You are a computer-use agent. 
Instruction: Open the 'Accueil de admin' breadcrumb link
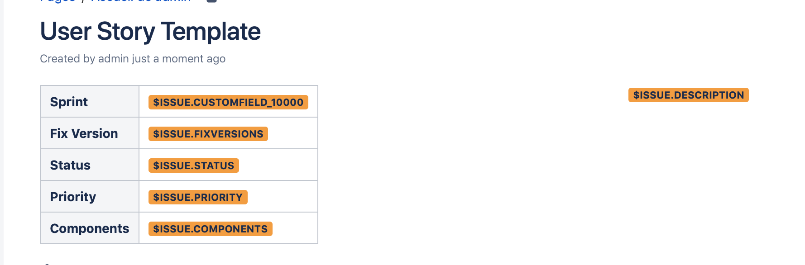(141, 1)
